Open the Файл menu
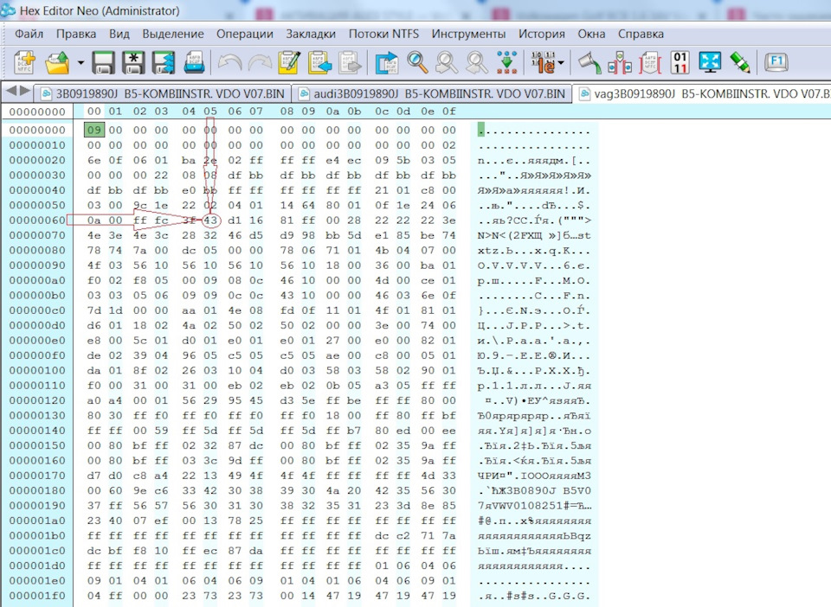This screenshot has width=831, height=607. tap(29, 34)
